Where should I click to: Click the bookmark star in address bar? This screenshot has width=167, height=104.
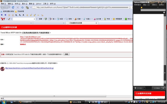130,7
